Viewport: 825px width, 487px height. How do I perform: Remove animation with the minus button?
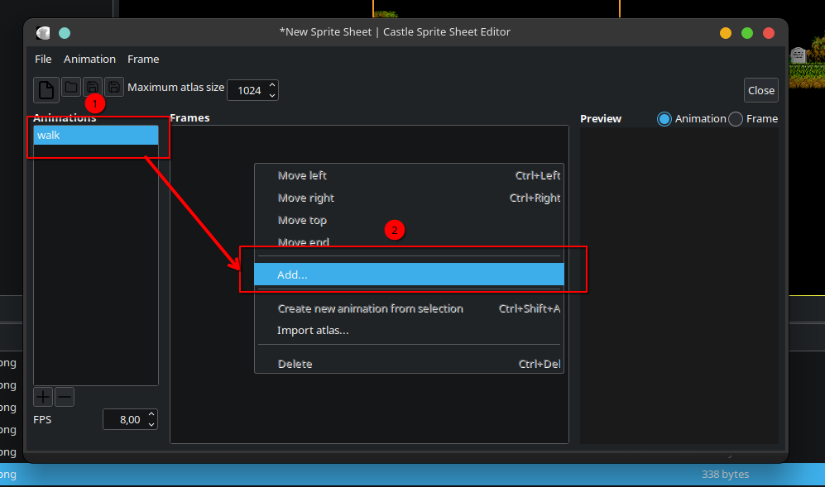click(x=65, y=397)
